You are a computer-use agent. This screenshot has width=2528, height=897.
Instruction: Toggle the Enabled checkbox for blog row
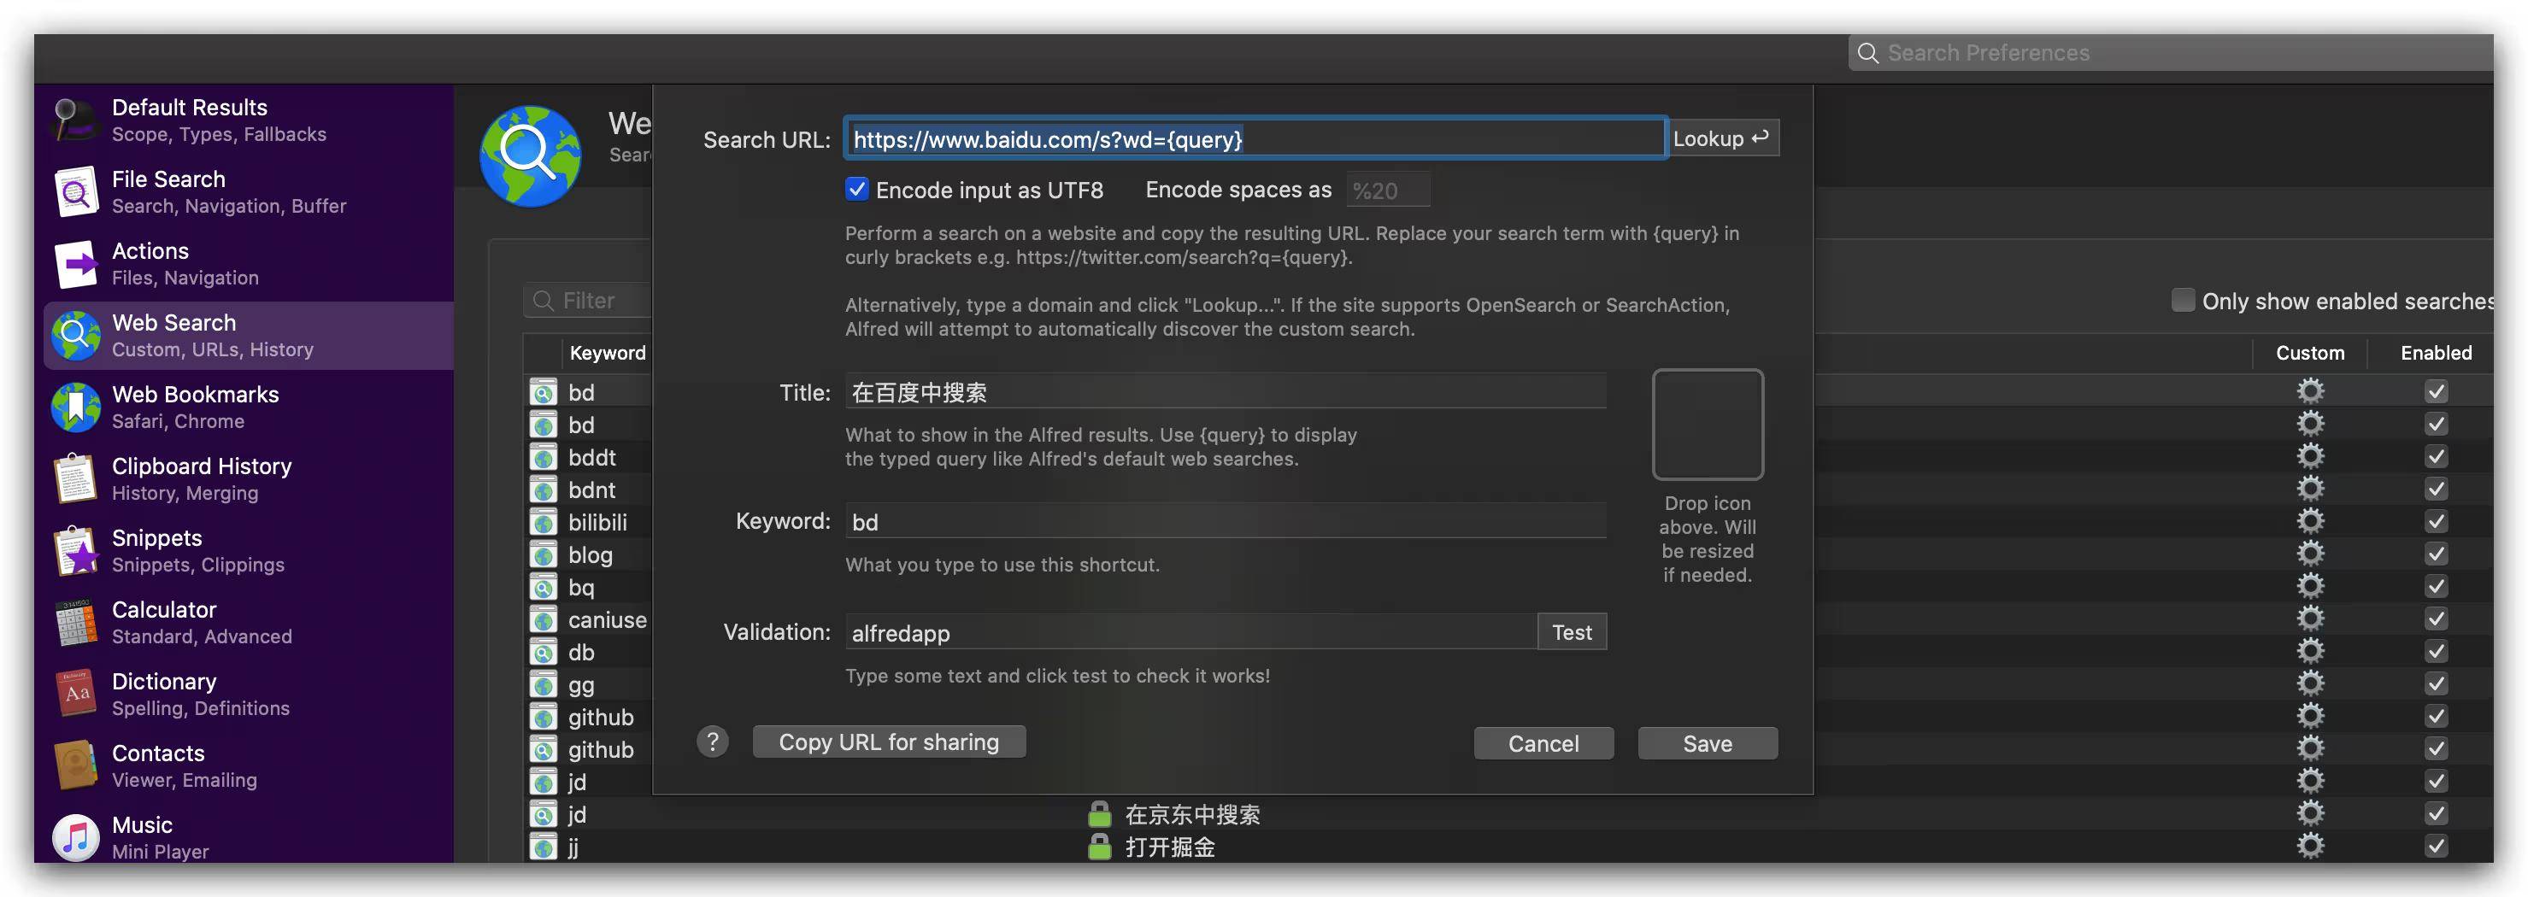[2436, 554]
